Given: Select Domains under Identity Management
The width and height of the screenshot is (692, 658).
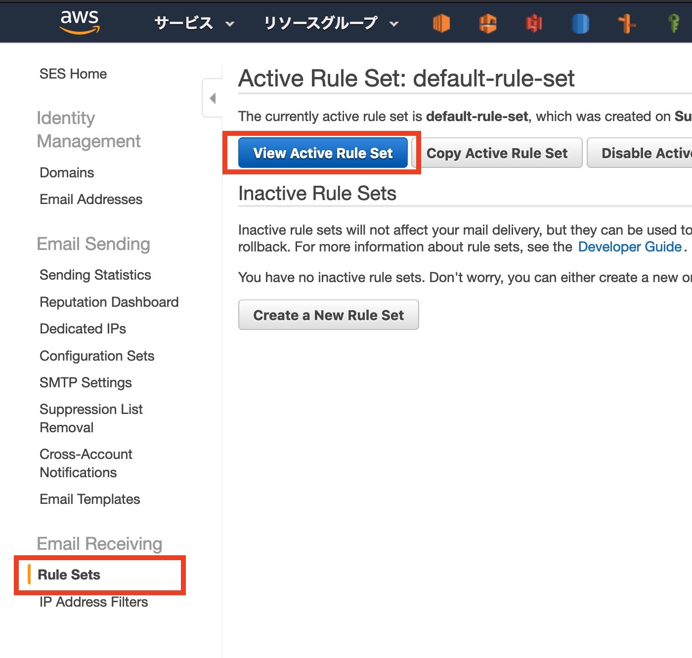Looking at the screenshot, I should tap(67, 173).
